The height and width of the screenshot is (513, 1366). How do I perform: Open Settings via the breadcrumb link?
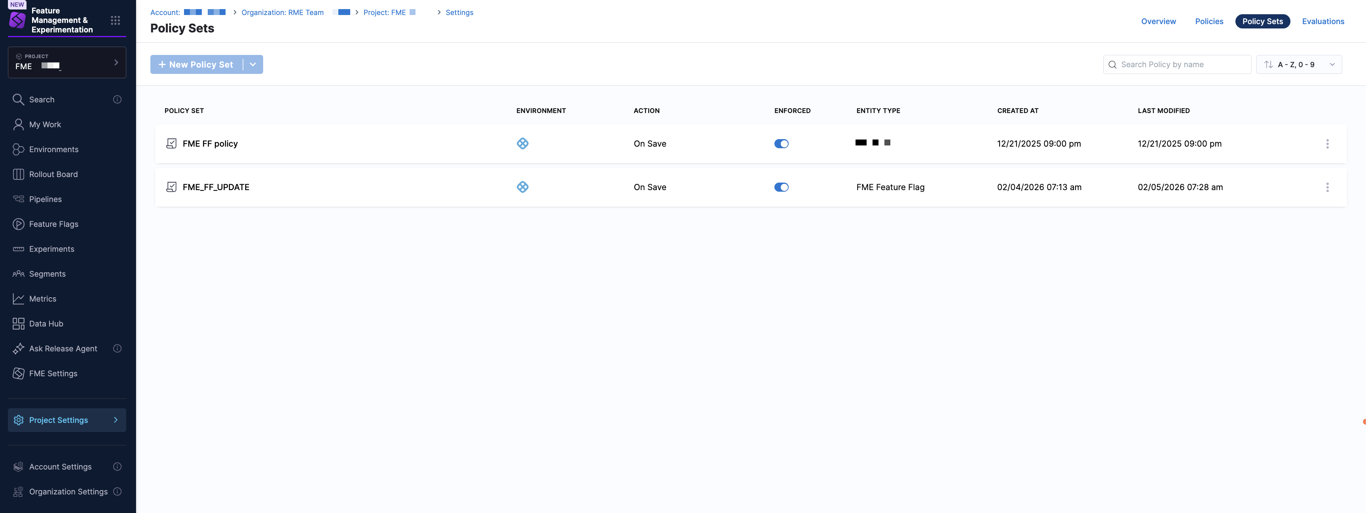459,12
